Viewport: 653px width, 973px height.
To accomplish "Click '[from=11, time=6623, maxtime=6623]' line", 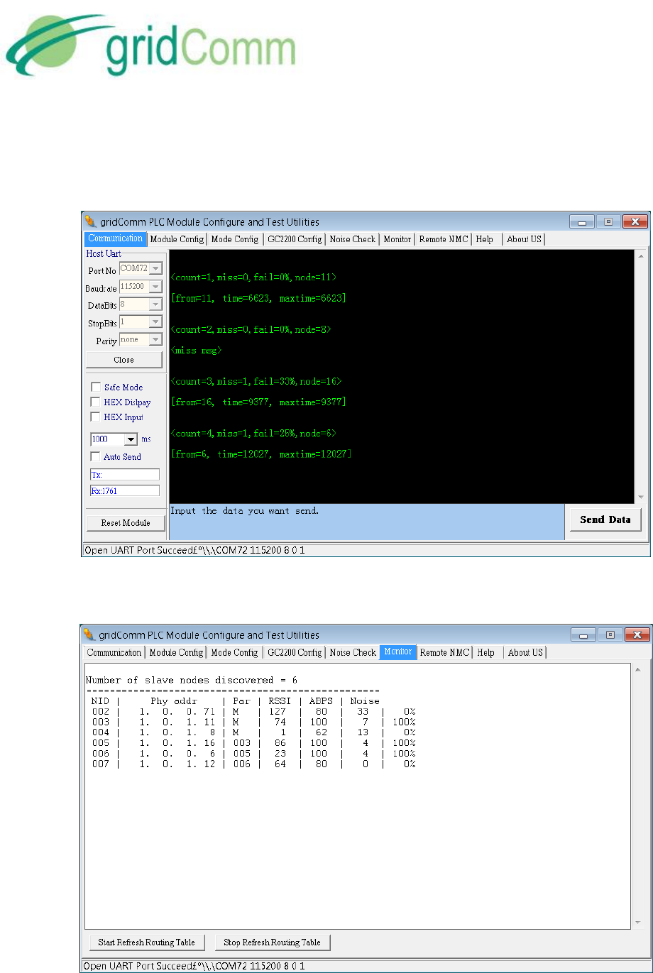I will 258,299.
